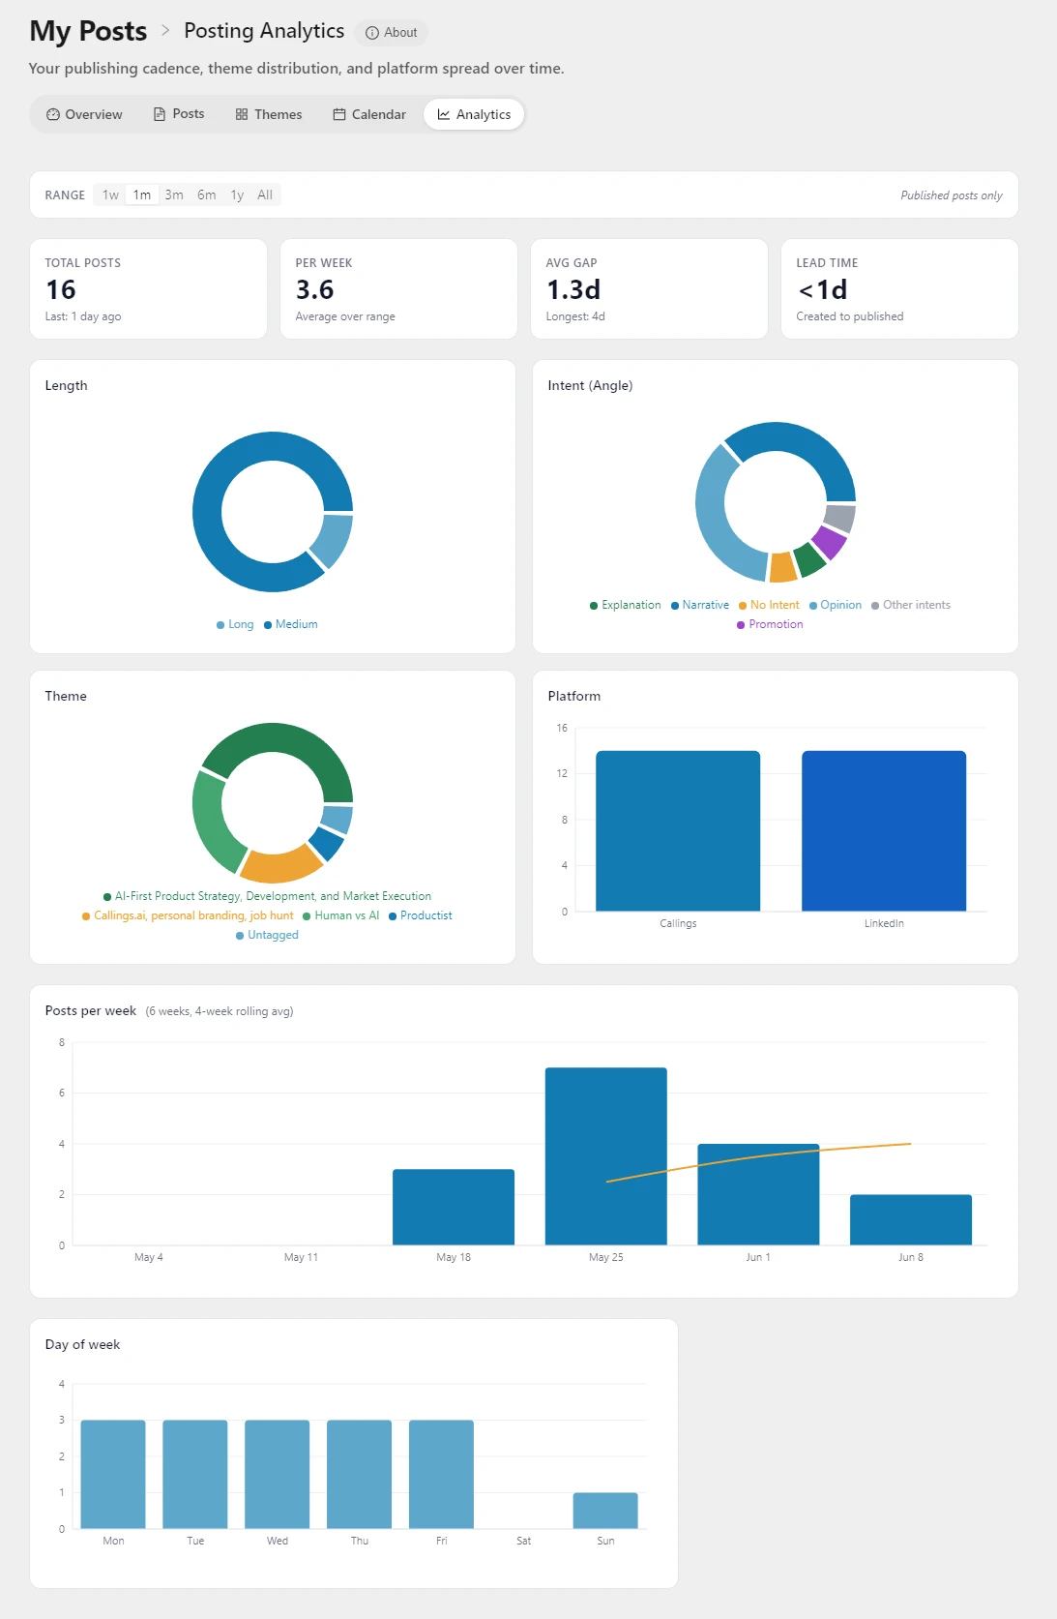Switch to the Posts tab
The width and height of the screenshot is (1057, 1619).
[179, 114]
